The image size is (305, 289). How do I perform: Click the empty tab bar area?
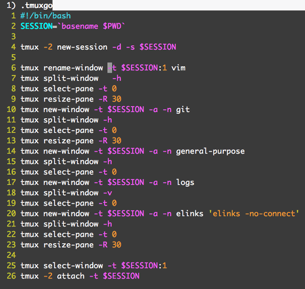179,5
